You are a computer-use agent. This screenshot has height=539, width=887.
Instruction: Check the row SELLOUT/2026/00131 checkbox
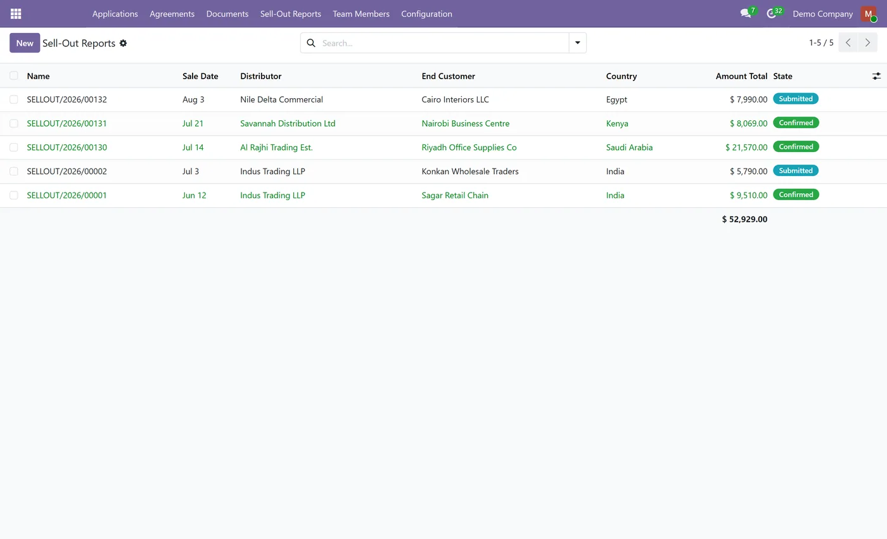click(14, 124)
